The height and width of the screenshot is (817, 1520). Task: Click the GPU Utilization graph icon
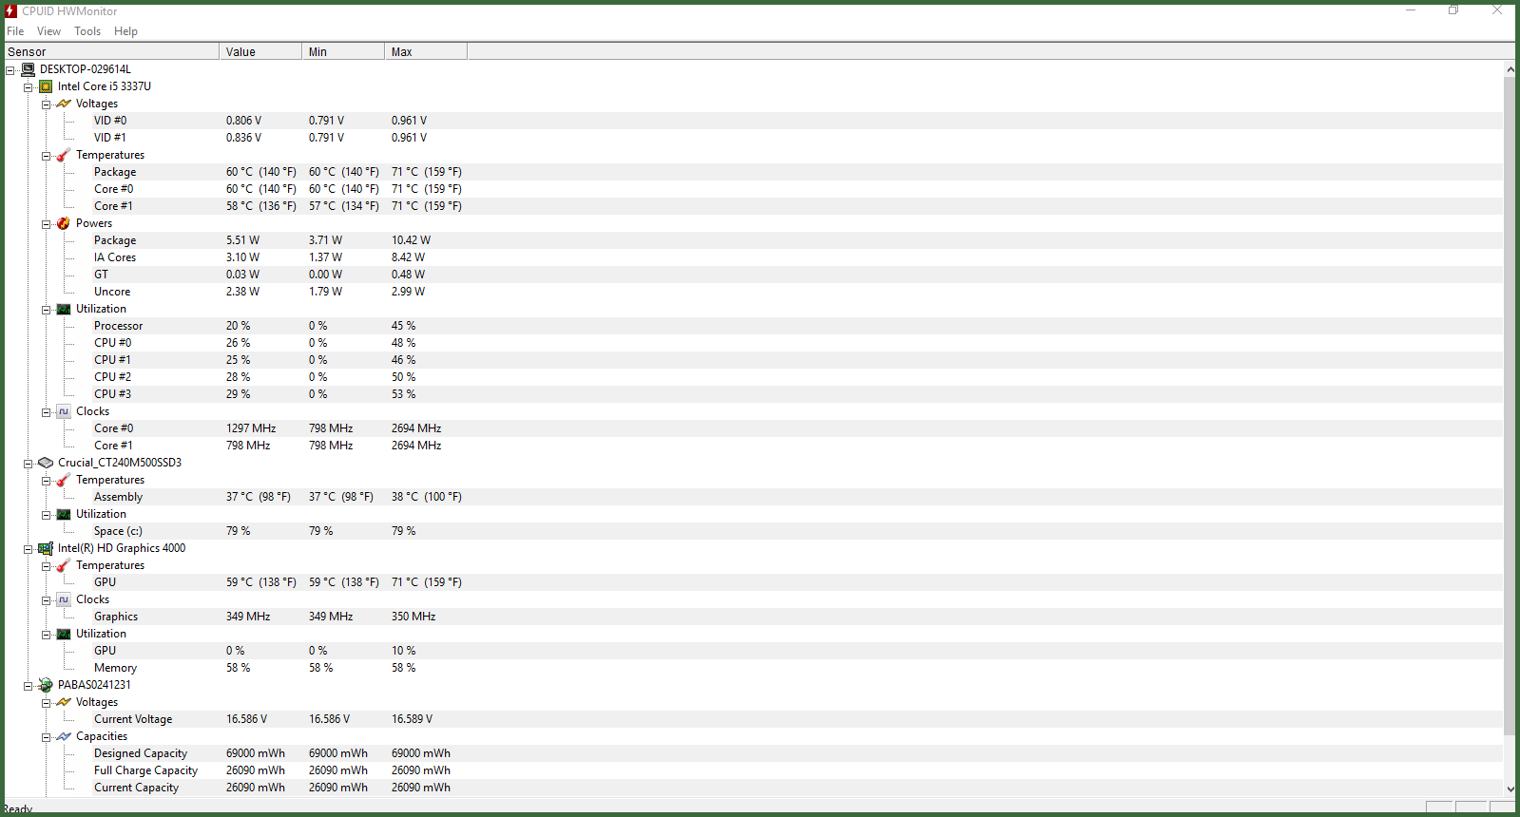(x=64, y=634)
